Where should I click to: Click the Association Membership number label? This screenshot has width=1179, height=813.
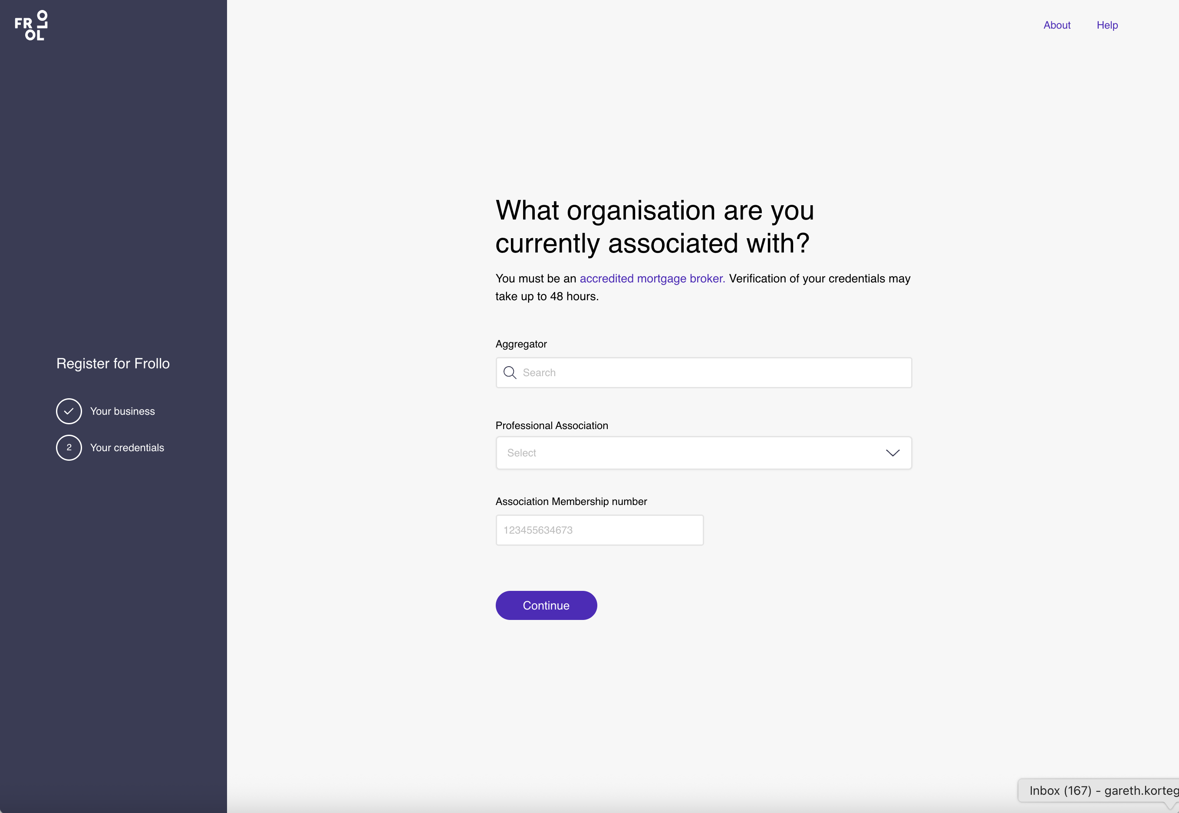tap(571, 501)
